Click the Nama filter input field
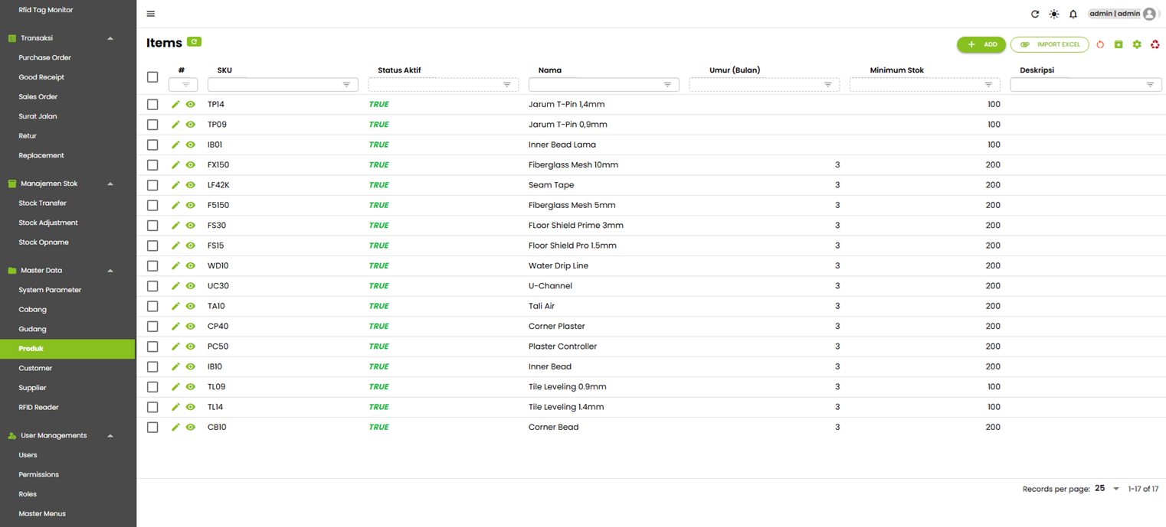Screen dimensions: 1166x527 pyautogui.click(x=604, y=85)
